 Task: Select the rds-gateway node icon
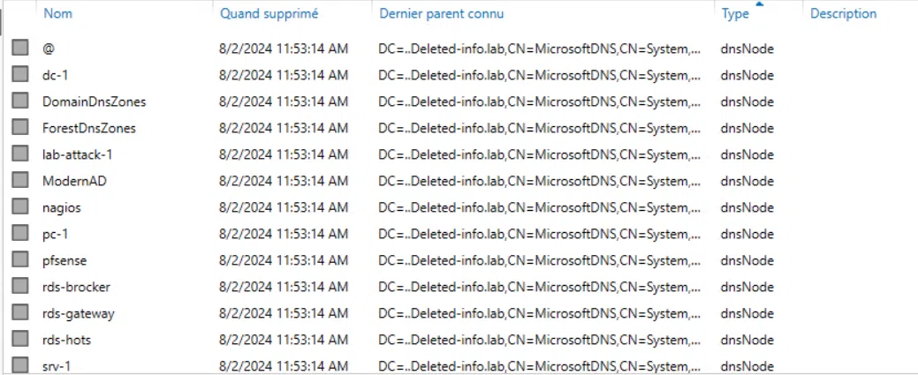click(x=20, y=313)
